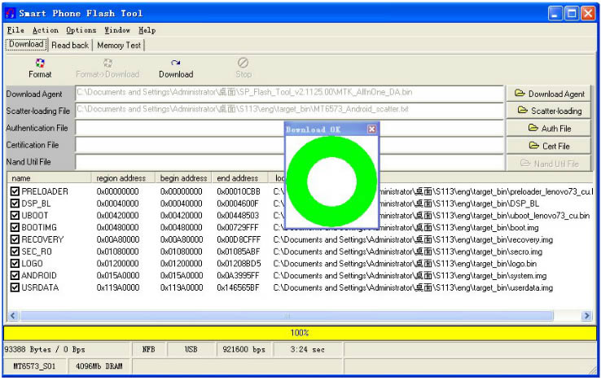
Task: Click the Cert File button
Action: (x=549, y=146)
